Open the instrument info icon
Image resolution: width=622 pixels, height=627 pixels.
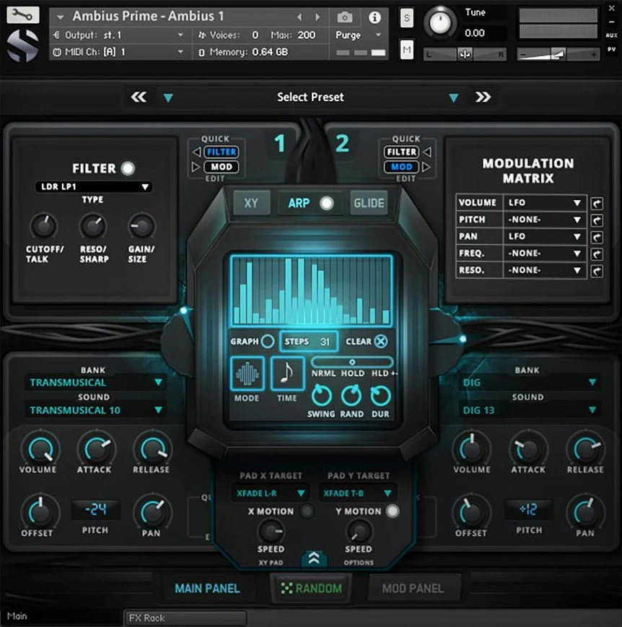tap(374, 17)
